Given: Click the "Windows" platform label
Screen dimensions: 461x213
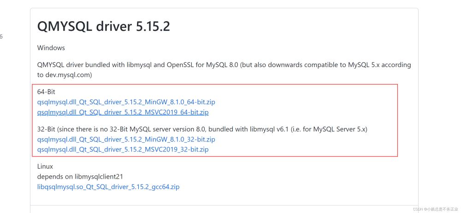Looking at the screenshot, I should click(51, 48).
